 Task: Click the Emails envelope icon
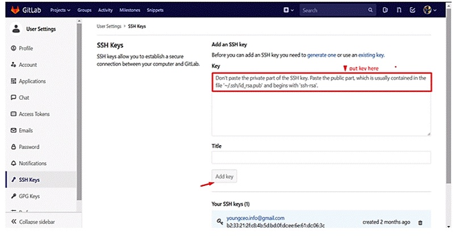click(x=14, y=130)
